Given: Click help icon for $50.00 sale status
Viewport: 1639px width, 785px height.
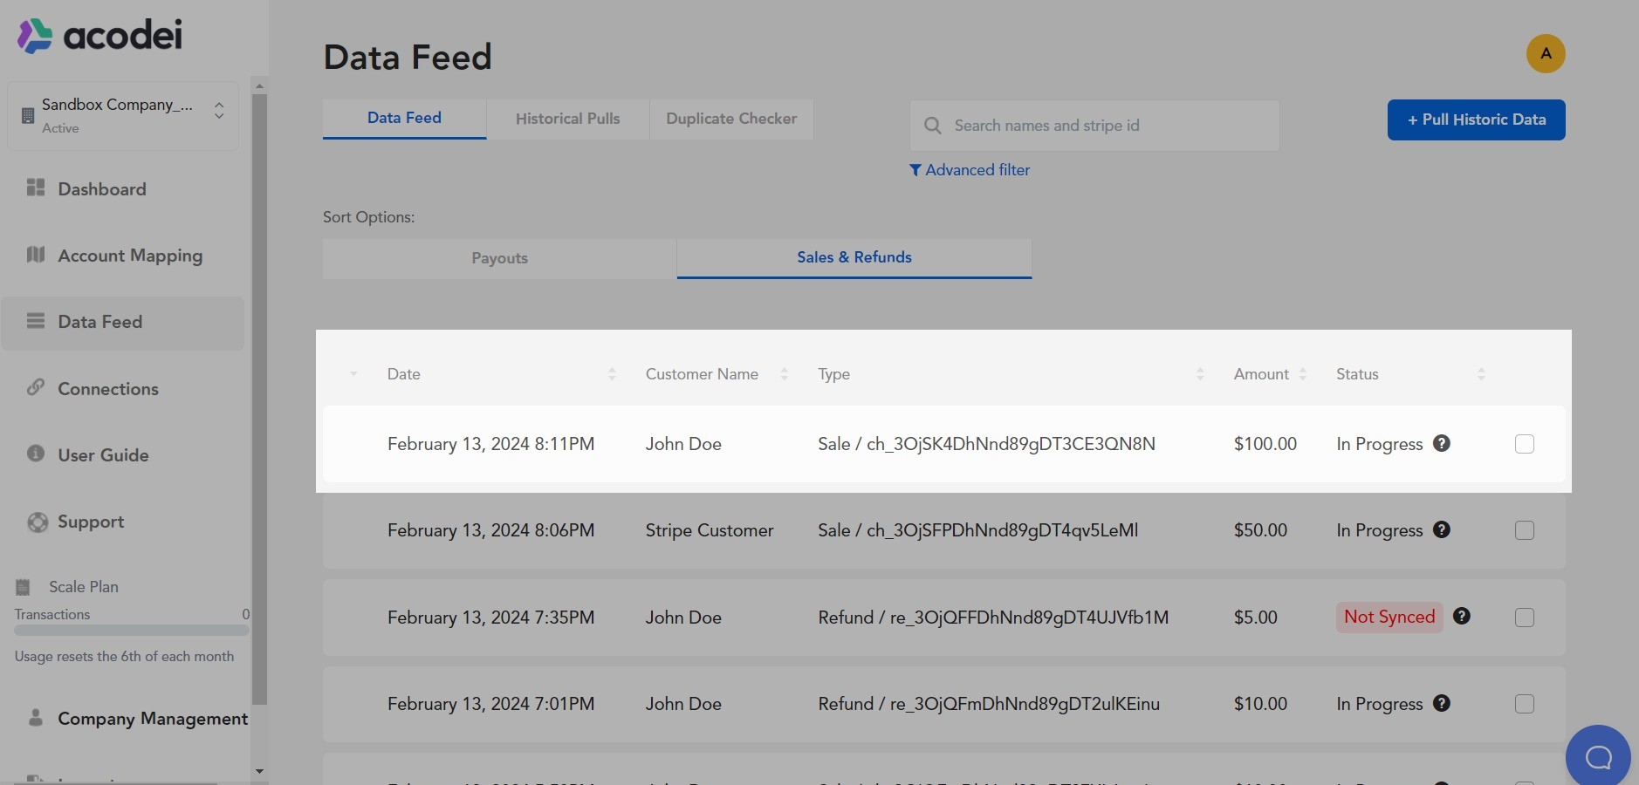Looking at the screenshot, I should 1442,529.
